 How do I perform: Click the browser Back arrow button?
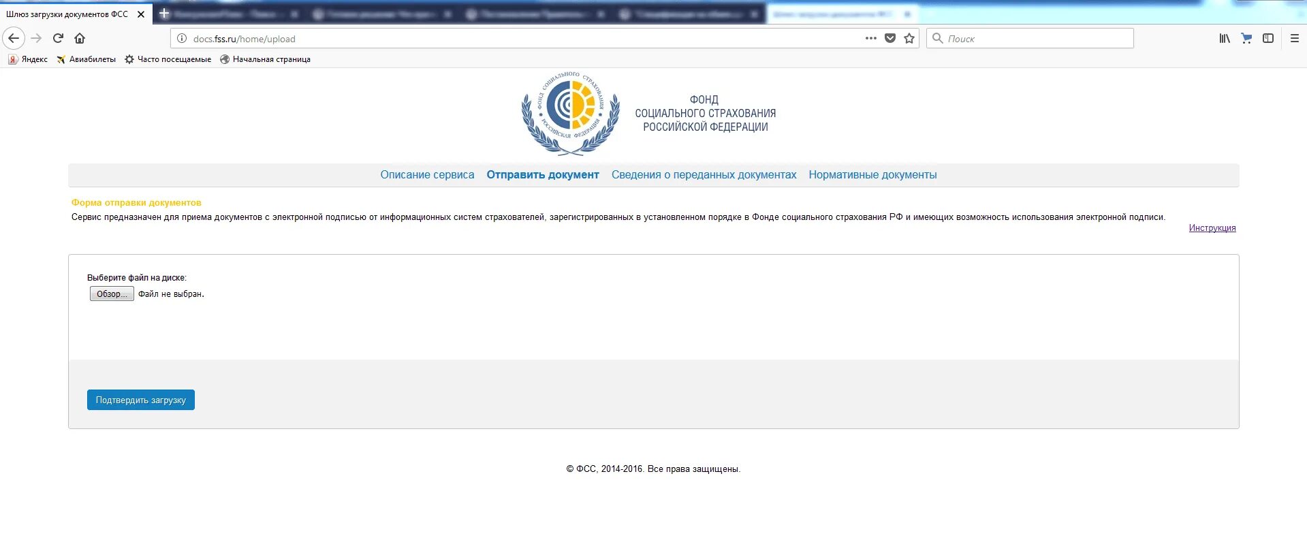[14, 39]
